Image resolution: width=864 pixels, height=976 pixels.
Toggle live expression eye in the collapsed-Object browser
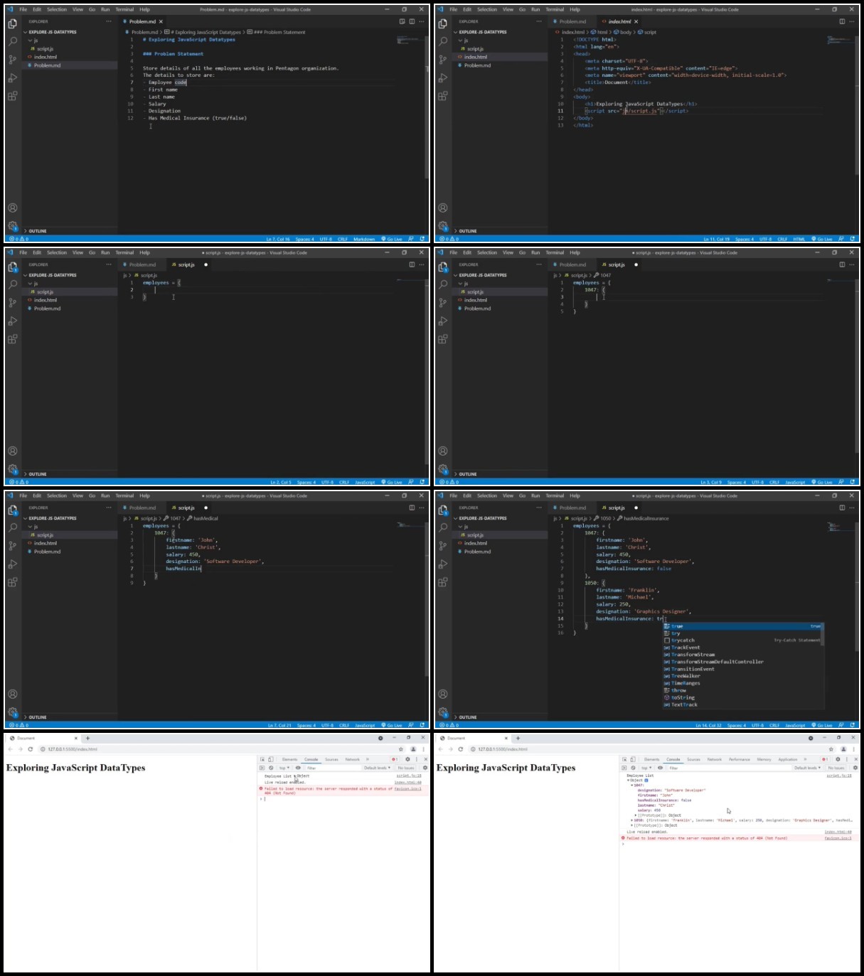coord(298,768)
